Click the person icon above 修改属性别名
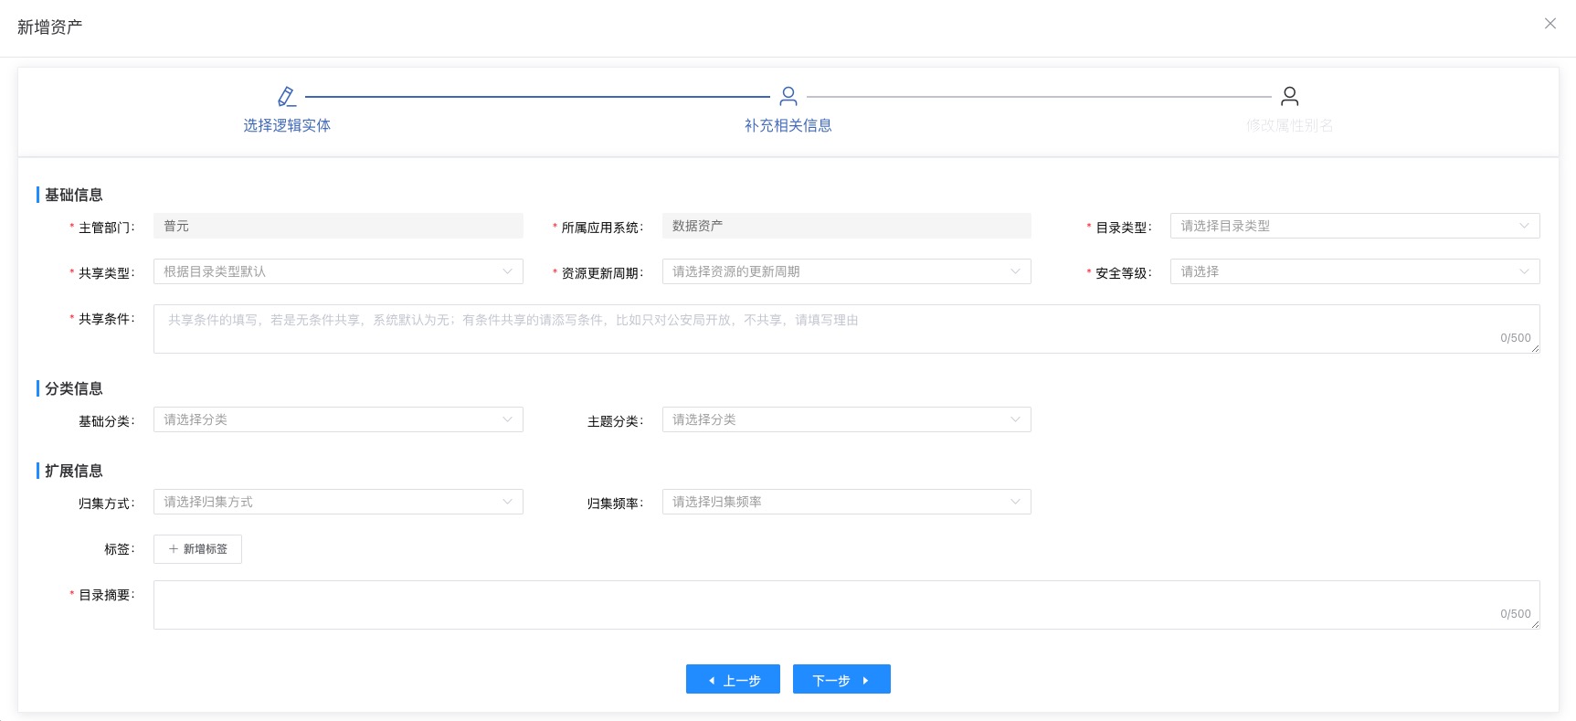This screenshot has height=721, width=1576. point(1290,96)
